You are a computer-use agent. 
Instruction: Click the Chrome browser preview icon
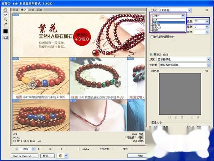coord(60,156)
